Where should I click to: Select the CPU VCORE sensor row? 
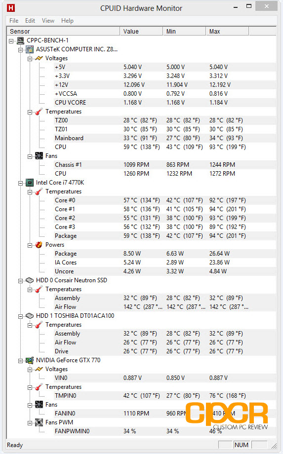point(141,103)
